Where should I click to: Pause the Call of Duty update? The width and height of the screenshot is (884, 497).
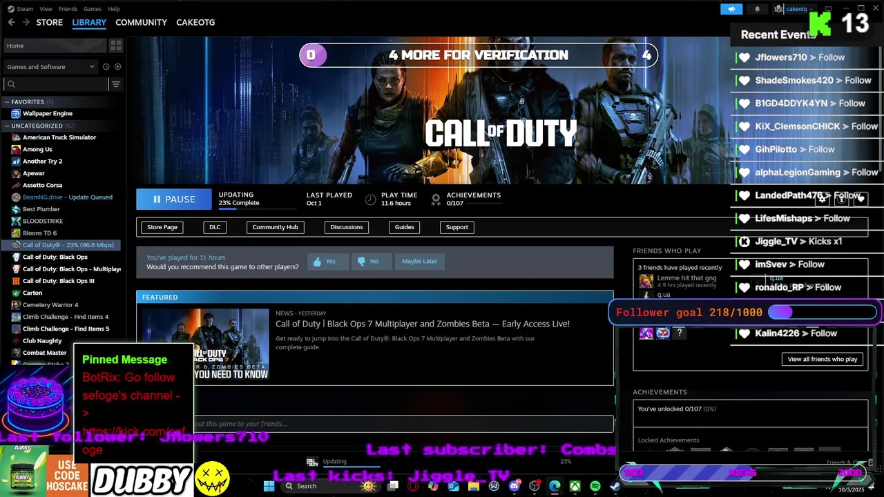[174, 199]
